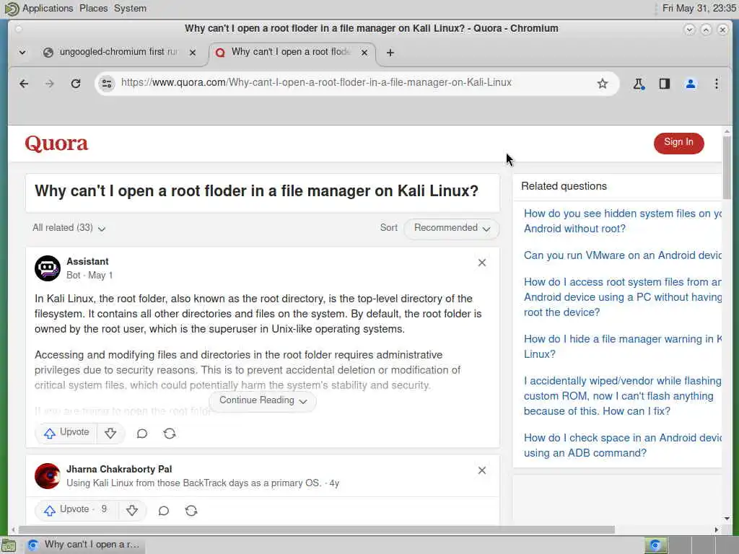Click the Sign In button

click(x=678, y=142)
